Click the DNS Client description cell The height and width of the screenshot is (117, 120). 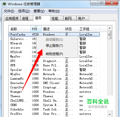pos(51,83)
